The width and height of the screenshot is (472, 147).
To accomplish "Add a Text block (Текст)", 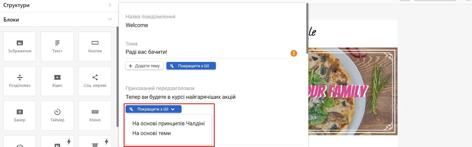I will [57, 46].
